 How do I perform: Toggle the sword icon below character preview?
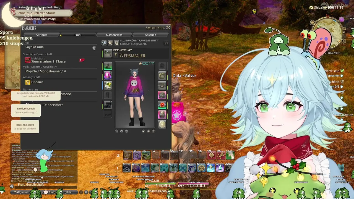pyautogui.click(x=116, y=131)
